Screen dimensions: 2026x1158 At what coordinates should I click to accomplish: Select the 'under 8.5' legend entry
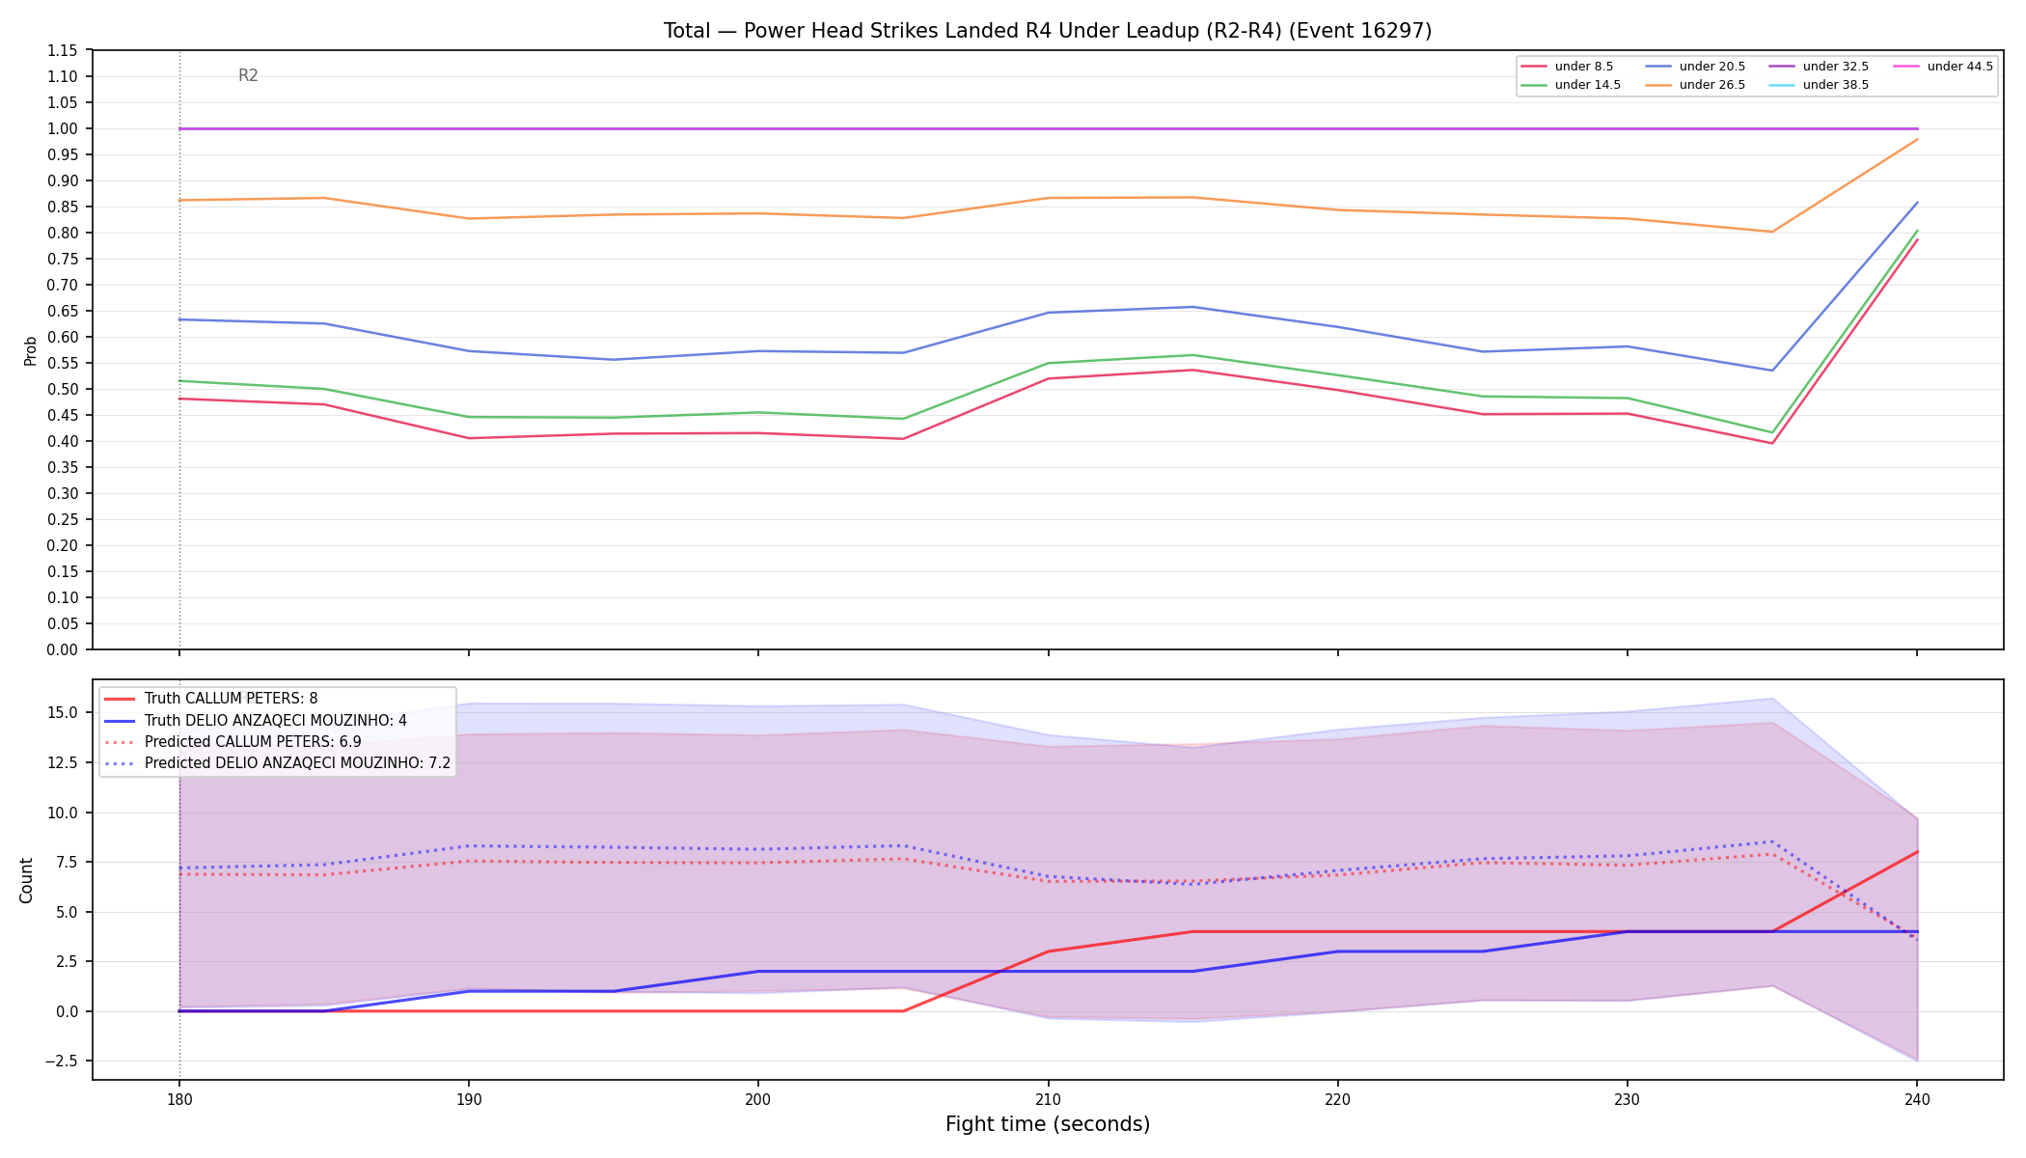(1566, 67)
